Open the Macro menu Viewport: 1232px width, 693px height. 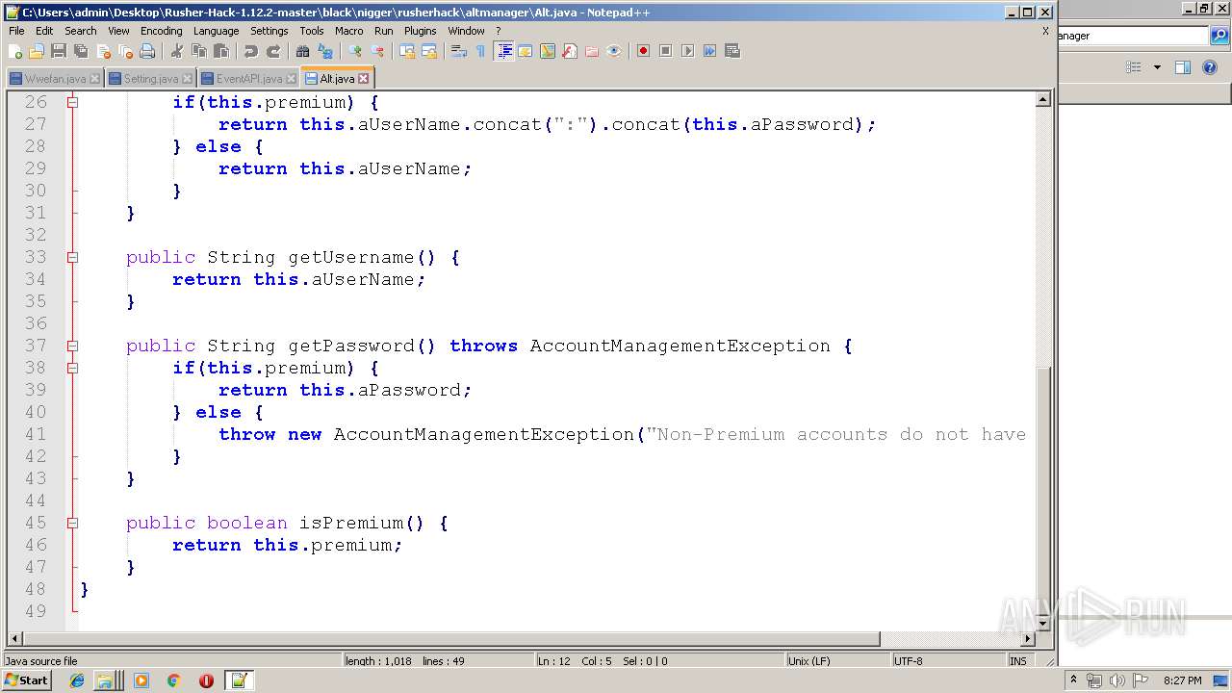(x=349, y=31)
